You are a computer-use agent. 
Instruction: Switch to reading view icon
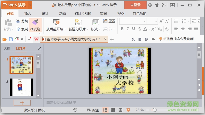coord(120,110)
